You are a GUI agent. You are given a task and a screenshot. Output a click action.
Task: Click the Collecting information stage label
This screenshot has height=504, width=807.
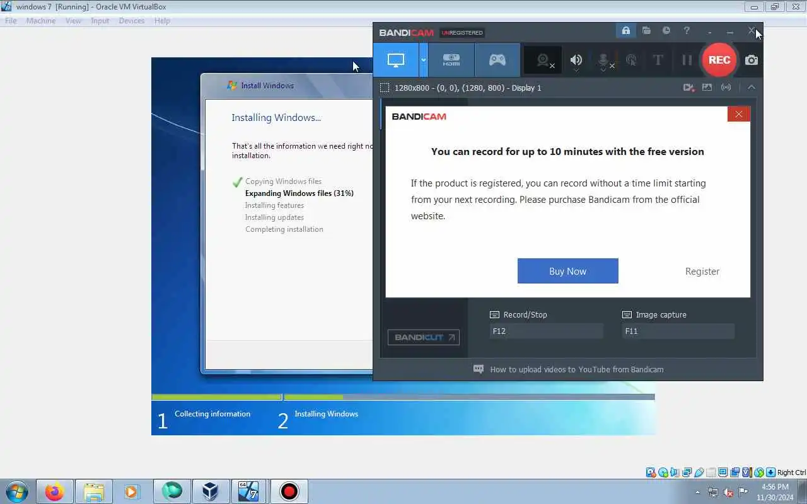point(212,414)
